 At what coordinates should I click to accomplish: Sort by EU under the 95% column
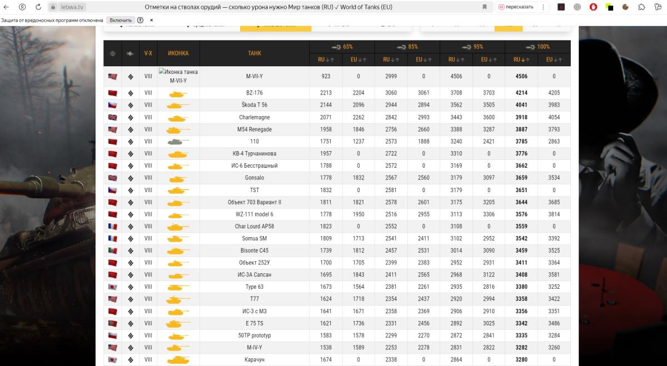[x=489, y=59]
